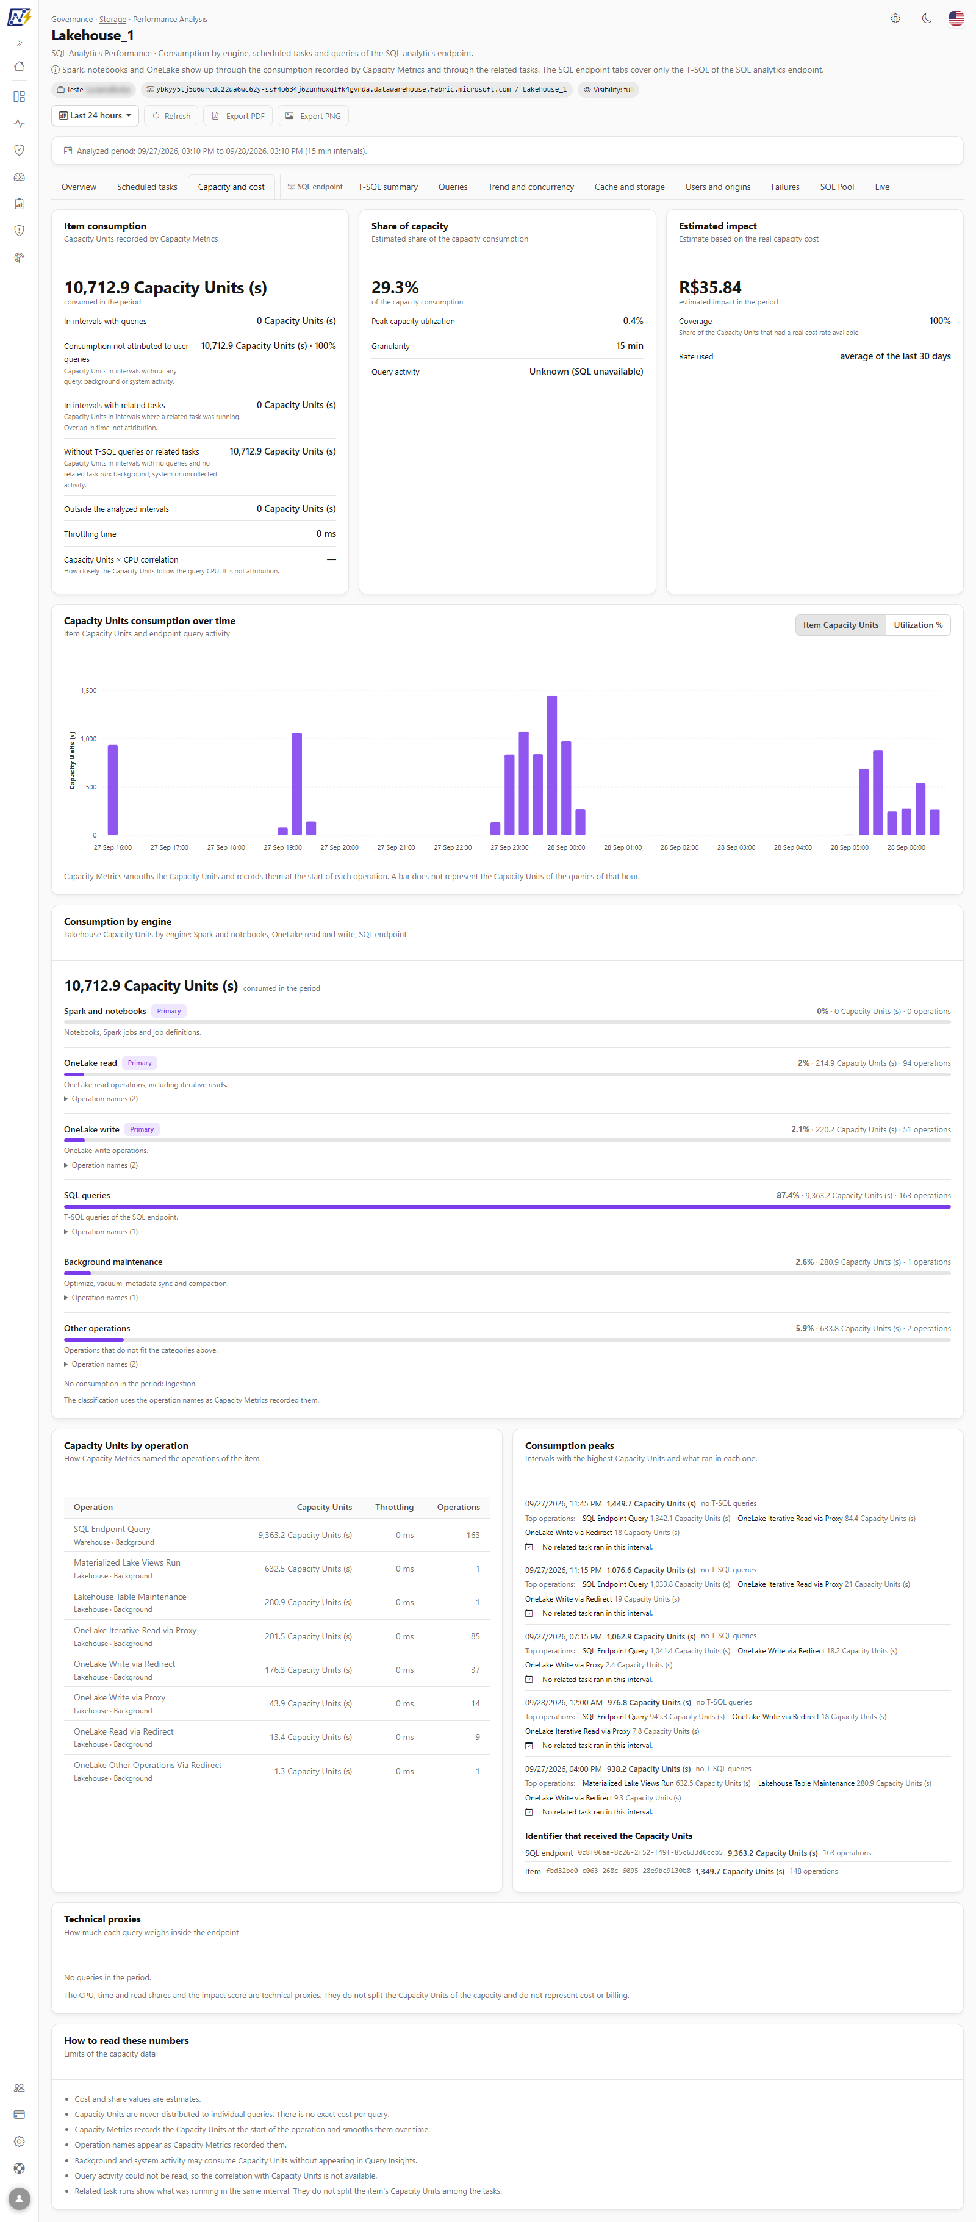Switch to the Overview tab
Image resolution: width=976 pixels, height=2222 pixels.
coord(79,186)
